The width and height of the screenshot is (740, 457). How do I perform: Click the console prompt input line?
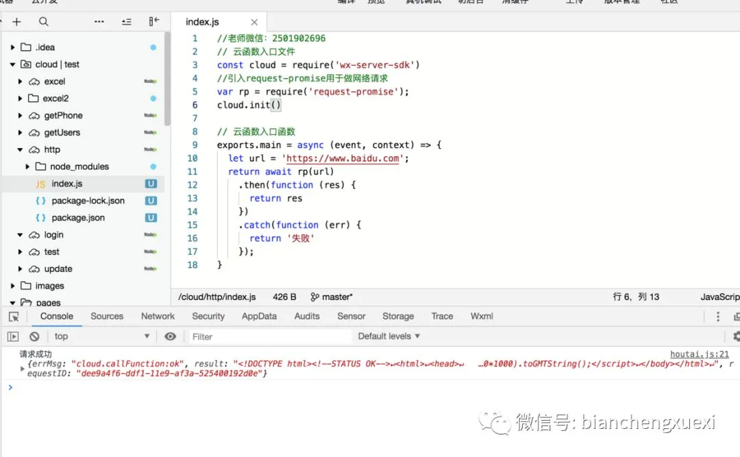point(373,388)
